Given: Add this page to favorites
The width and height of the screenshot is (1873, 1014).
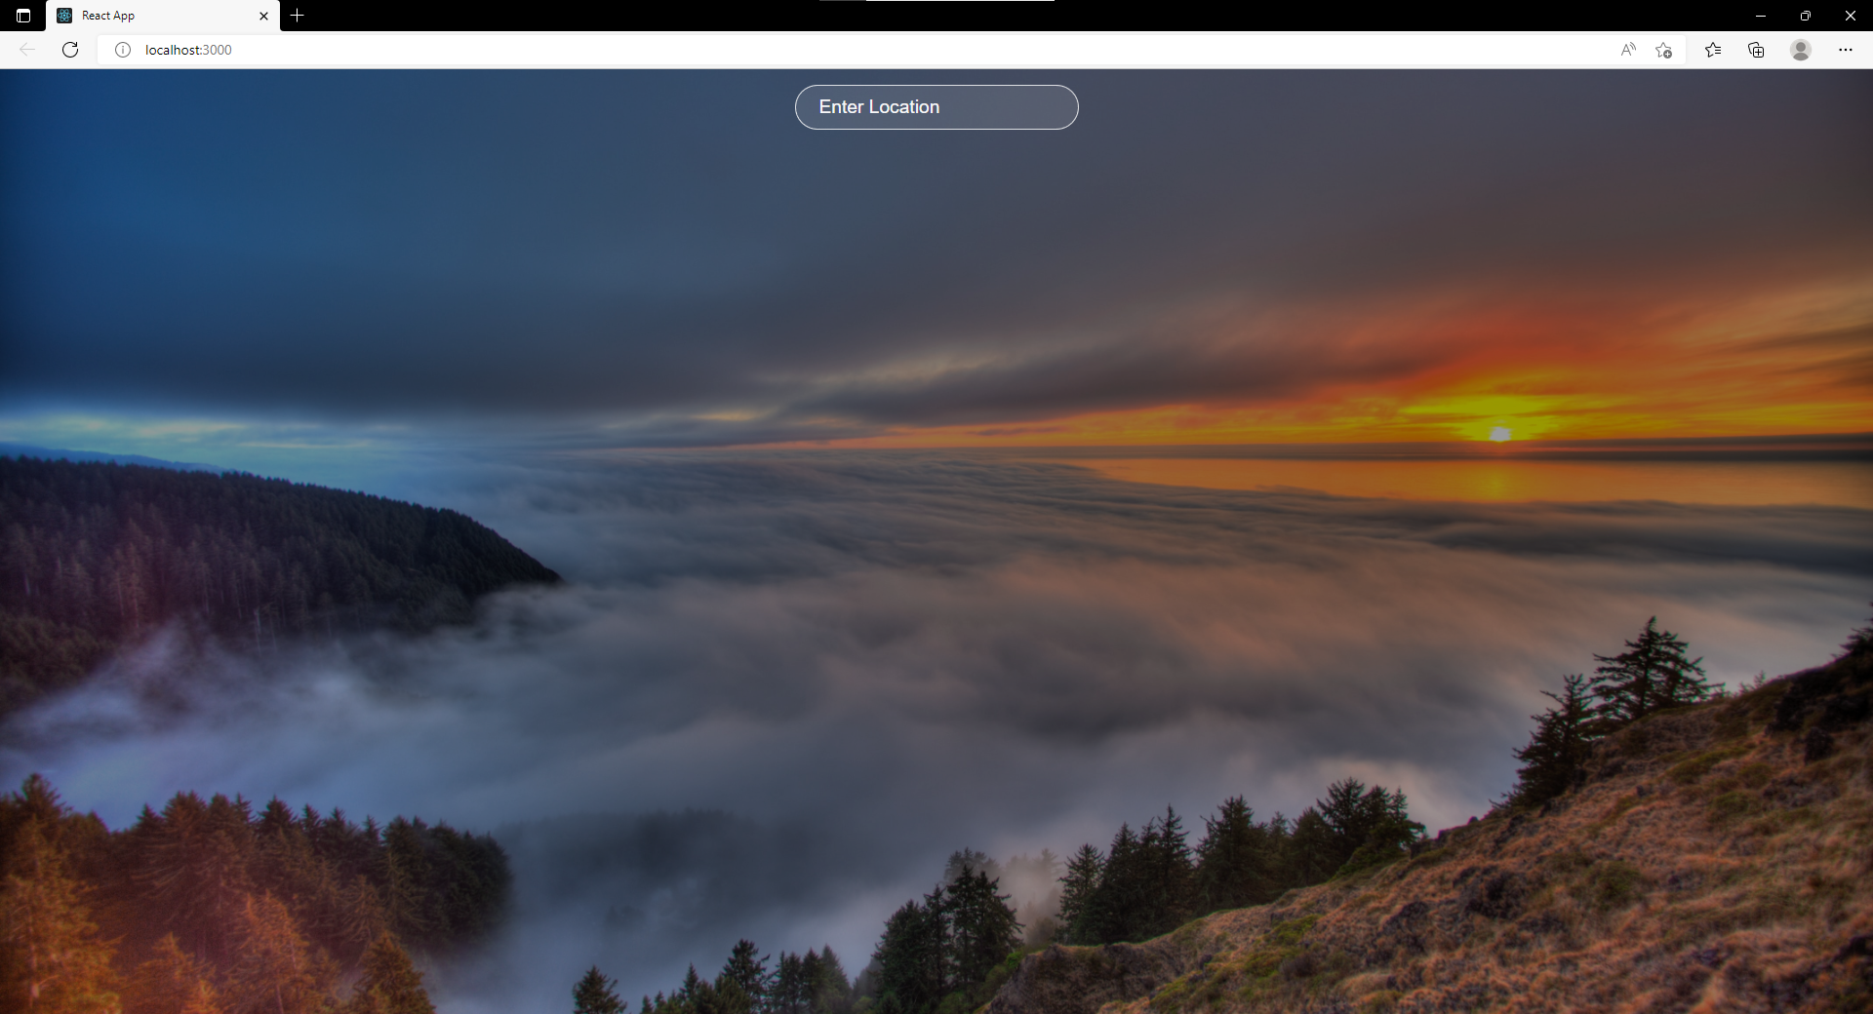Looking at the screenshot, I should [x=1664, y=50].
